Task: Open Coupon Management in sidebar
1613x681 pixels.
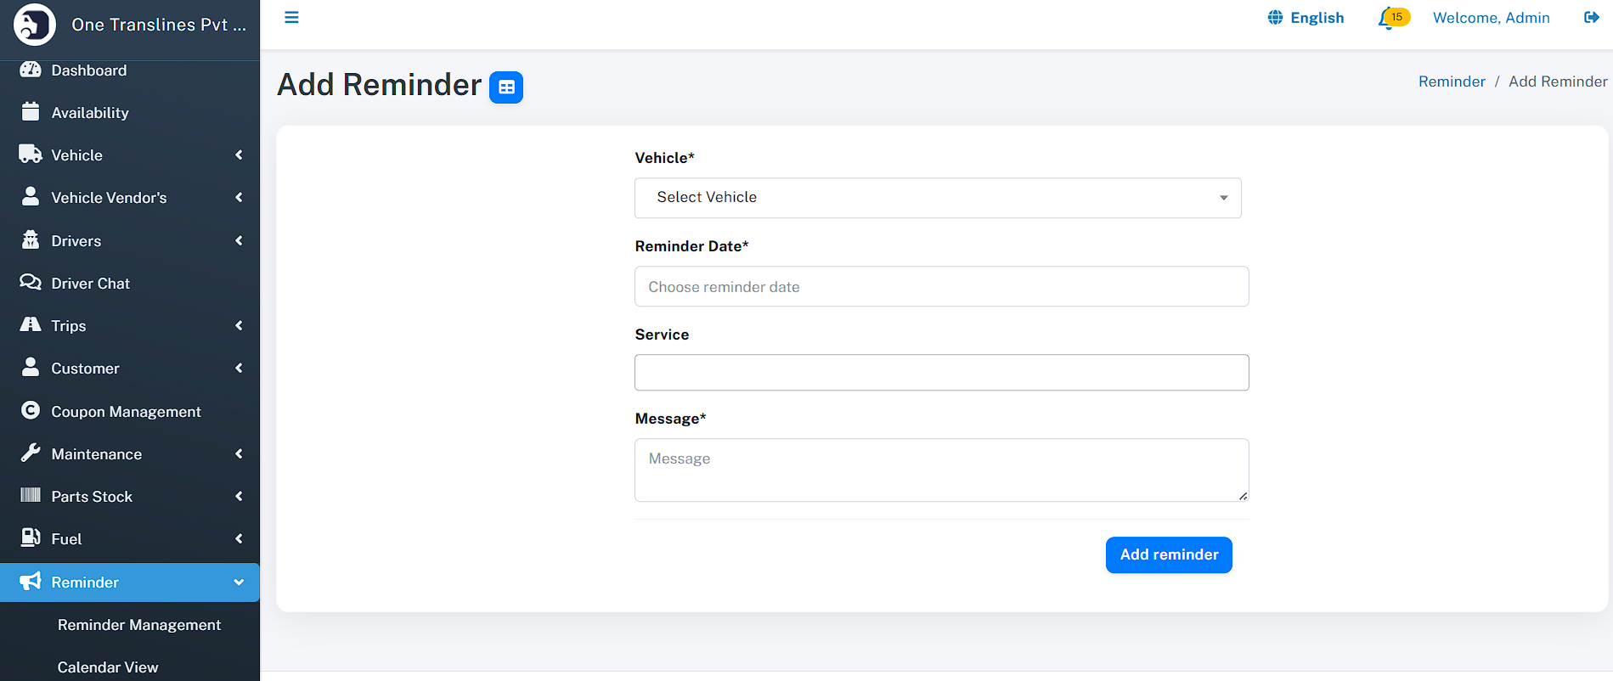Action: point(126,412)
